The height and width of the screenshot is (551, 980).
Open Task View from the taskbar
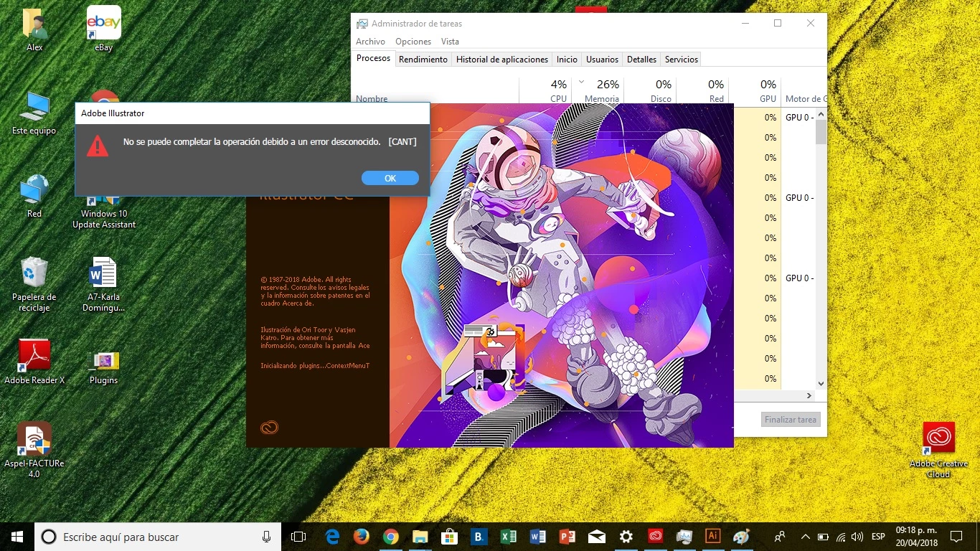298,537
